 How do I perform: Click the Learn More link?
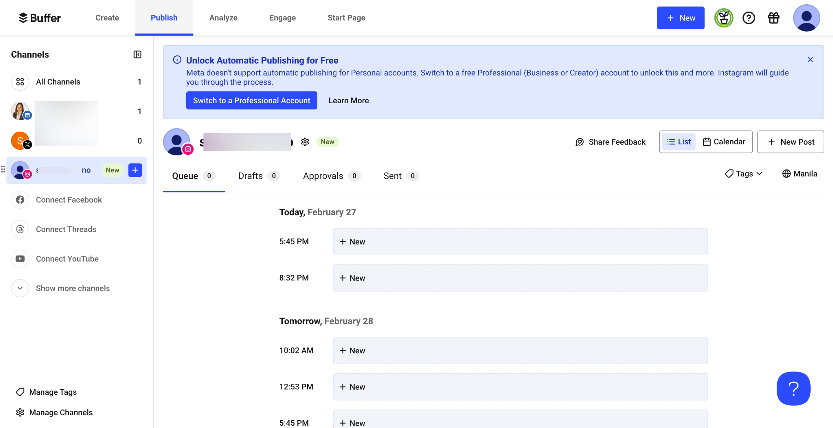coord(348,100)
